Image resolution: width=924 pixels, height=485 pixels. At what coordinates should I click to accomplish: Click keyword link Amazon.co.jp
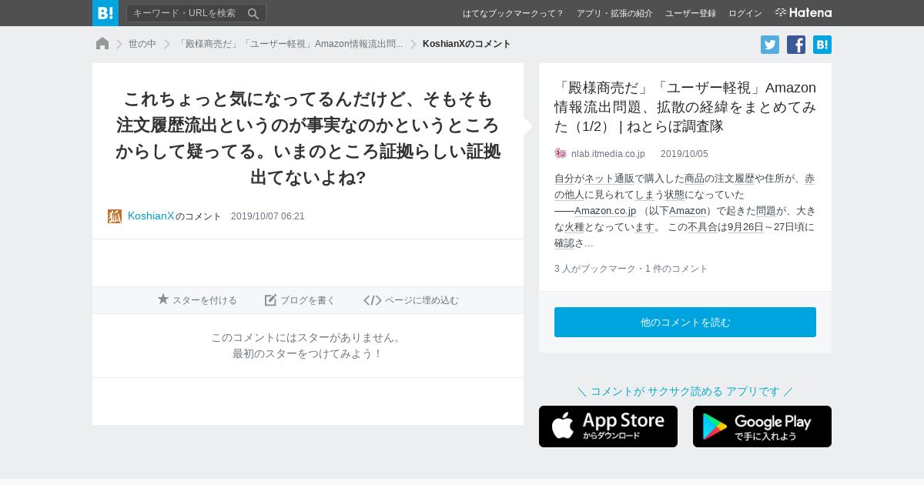[605, 211]
